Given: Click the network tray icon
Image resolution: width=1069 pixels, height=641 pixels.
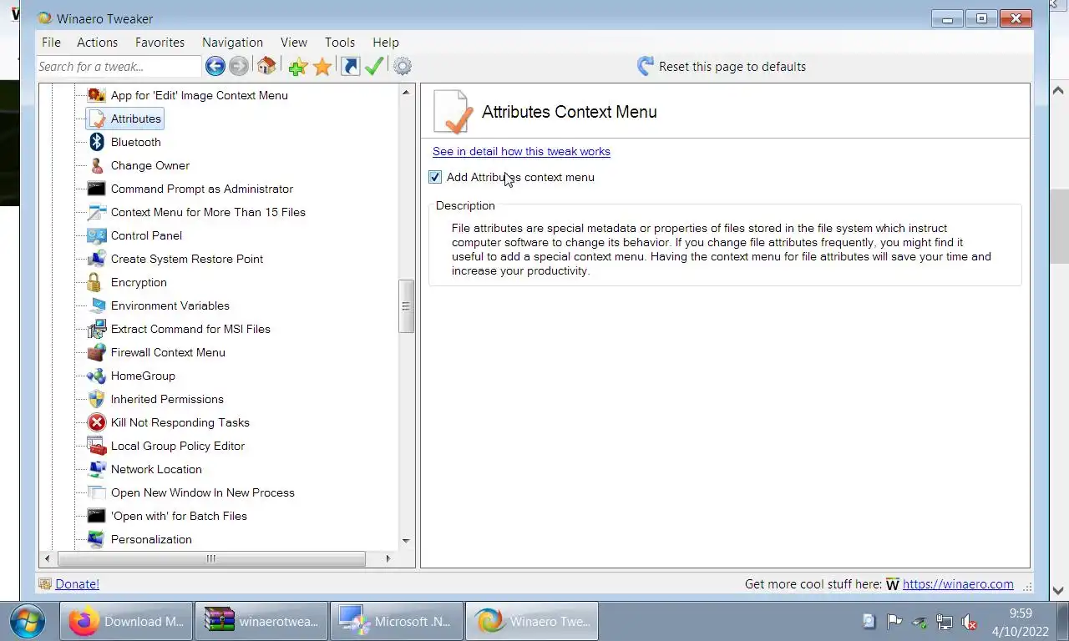Looking at the screenshot, I should tap(945, 622).
